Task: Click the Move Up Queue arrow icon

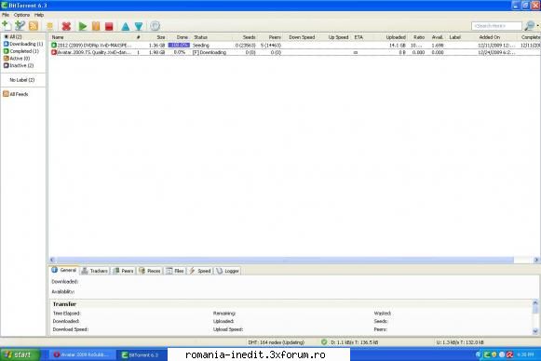Action: 126,26
